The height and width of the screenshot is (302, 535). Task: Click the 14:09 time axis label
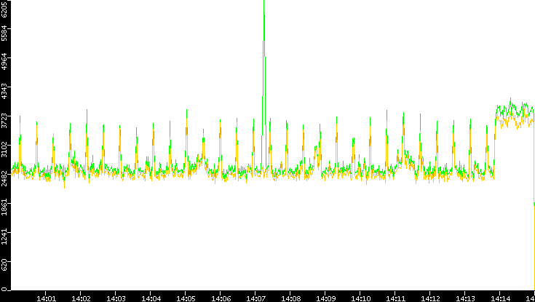[x=325, y=298]
